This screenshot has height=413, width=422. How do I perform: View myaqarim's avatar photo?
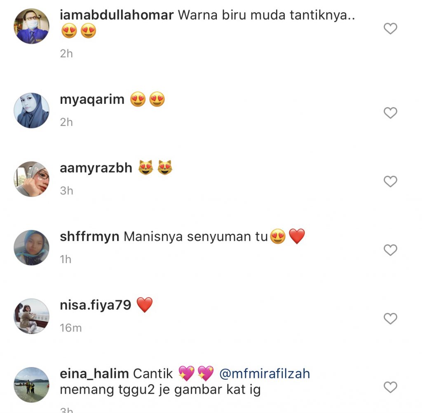(x=31, y=110)
